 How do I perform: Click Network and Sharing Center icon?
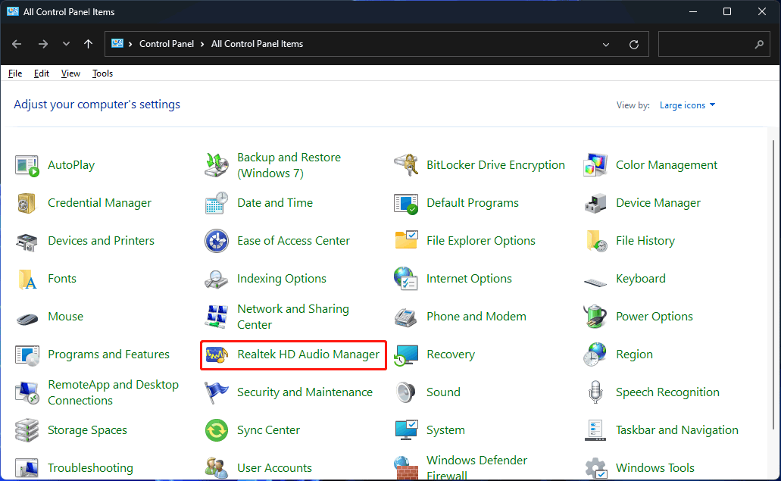point(216,317)
